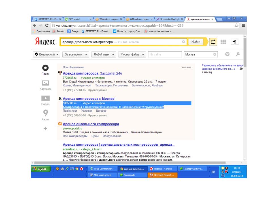Open the пуск Start button
Image resolution: width=272 pixels, height=204 pixels.
tap(41, 169)
